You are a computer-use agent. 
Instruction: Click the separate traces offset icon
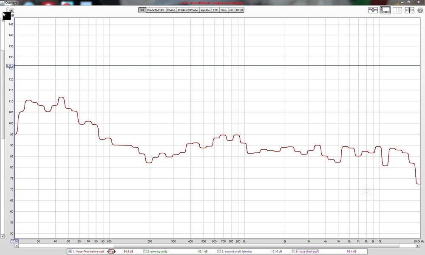point(373,10)
